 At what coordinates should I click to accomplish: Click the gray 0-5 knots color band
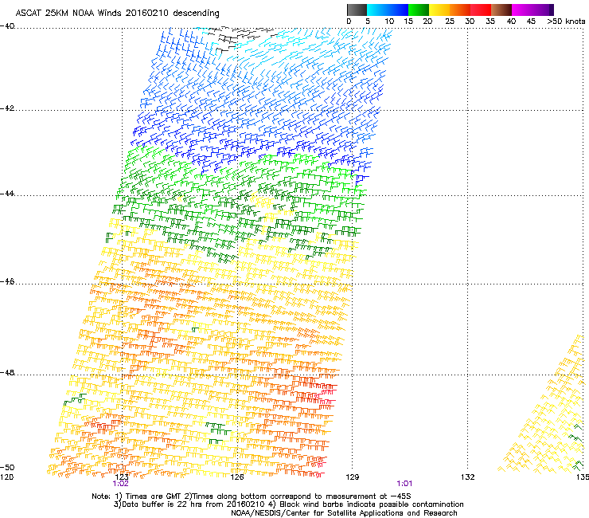[x=357, y=10]
